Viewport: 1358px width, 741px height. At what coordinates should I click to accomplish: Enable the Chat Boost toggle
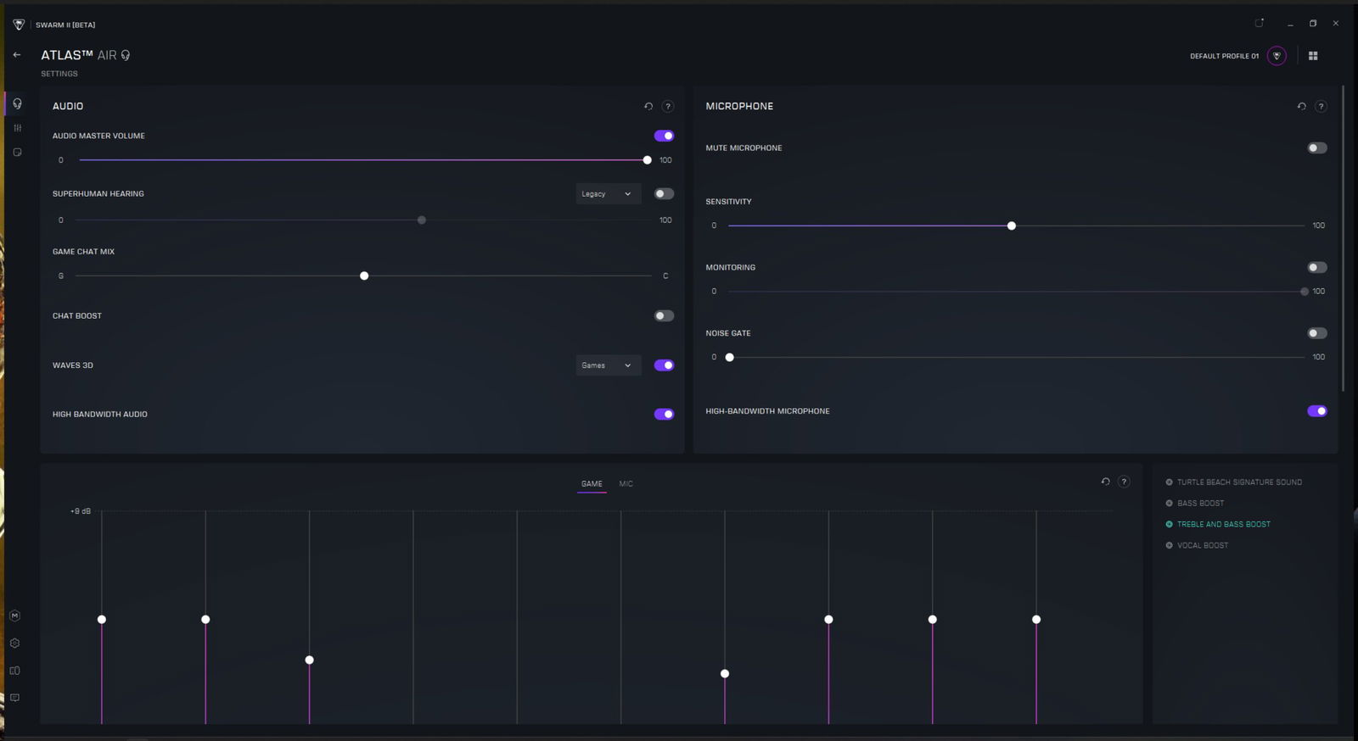[664, 316]
